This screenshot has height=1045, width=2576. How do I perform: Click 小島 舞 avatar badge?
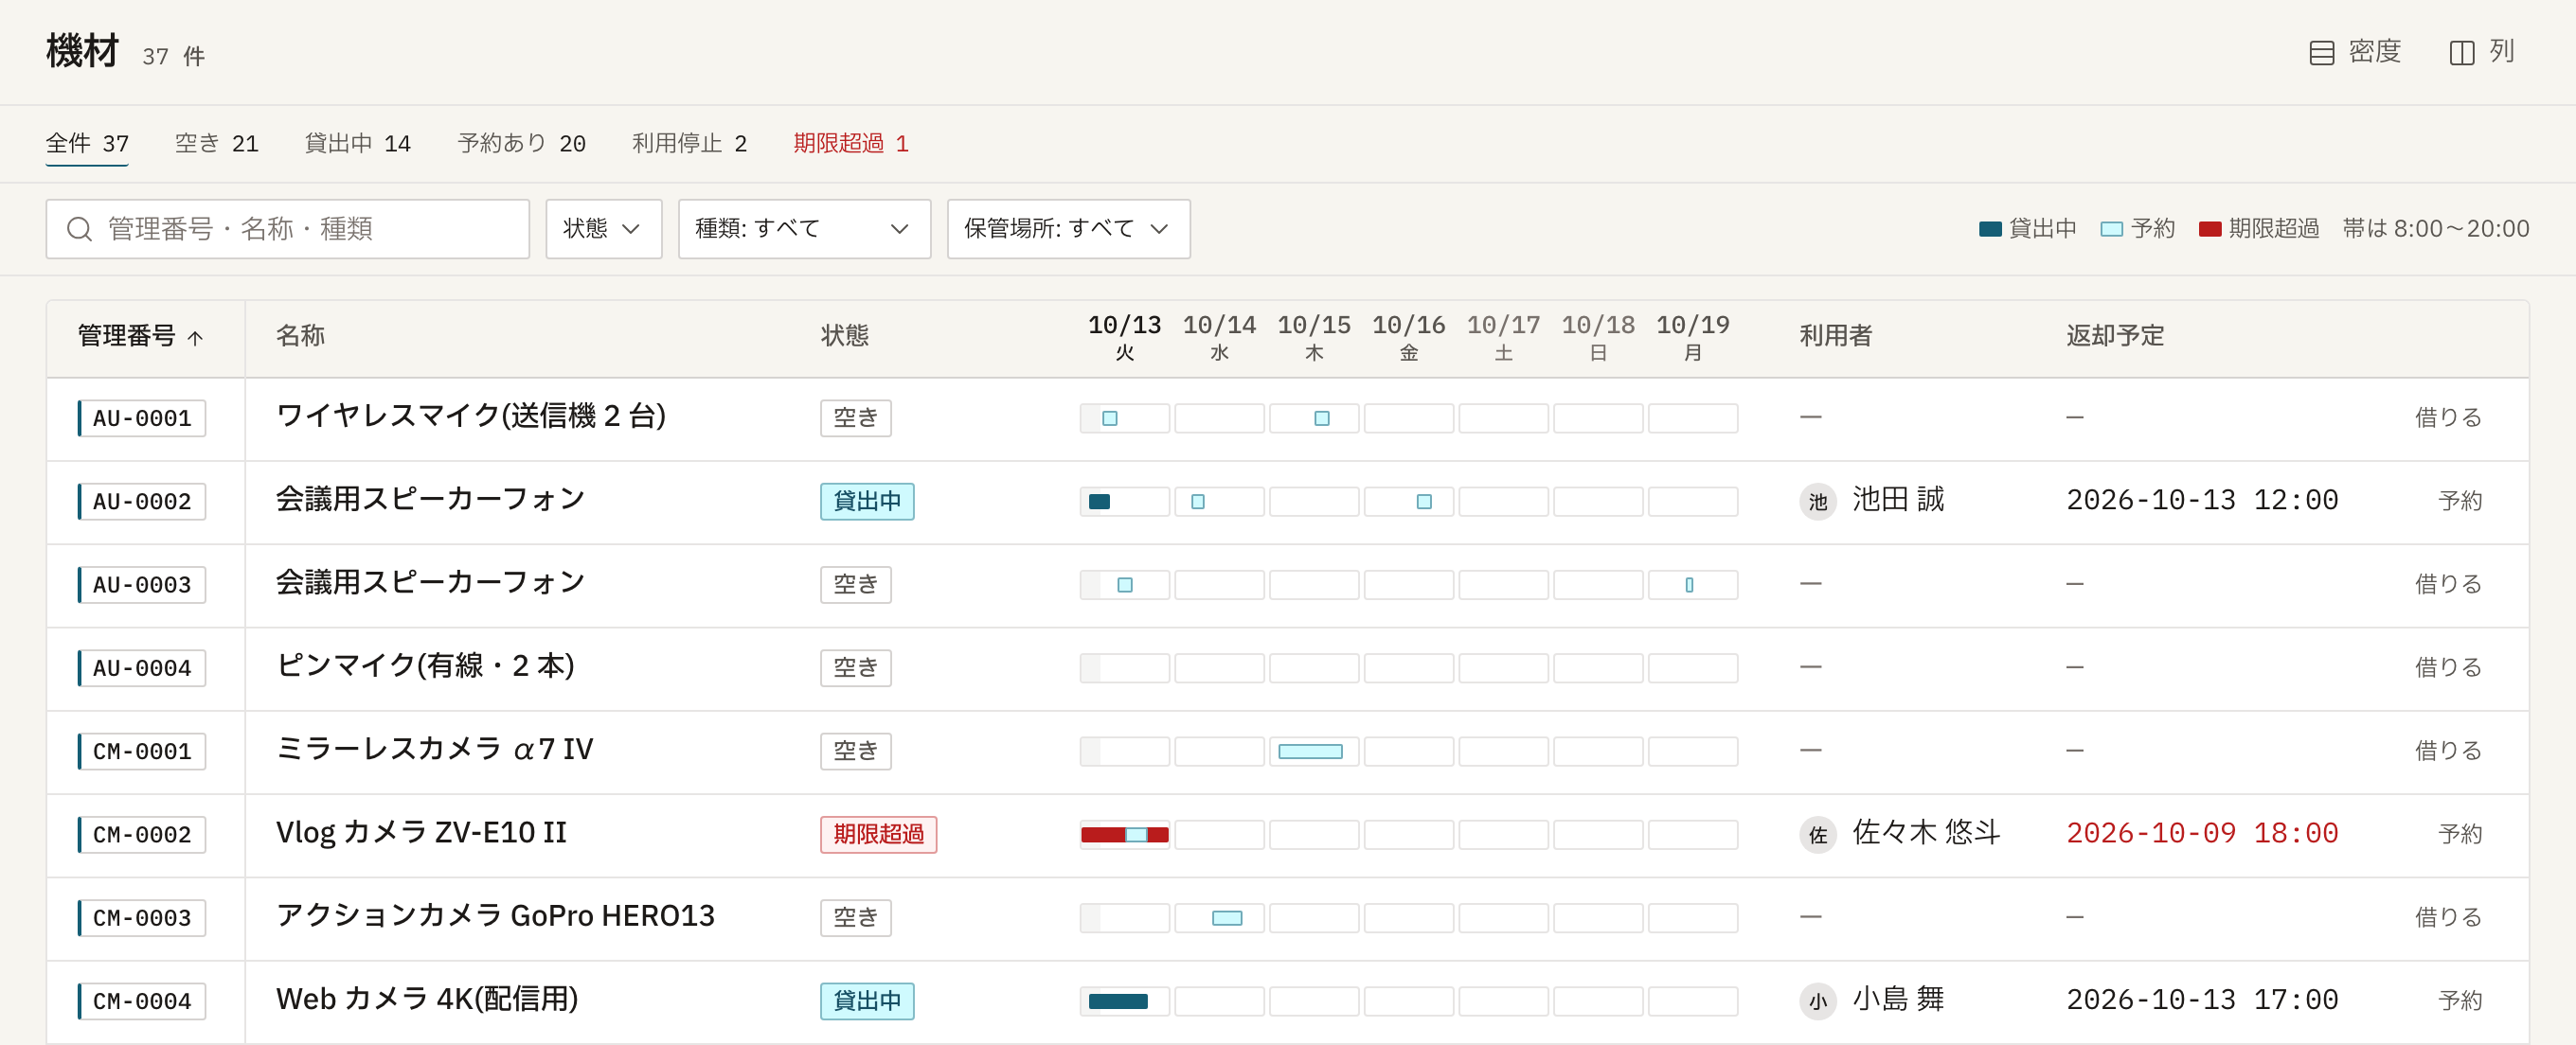tap(1817, 1001)
